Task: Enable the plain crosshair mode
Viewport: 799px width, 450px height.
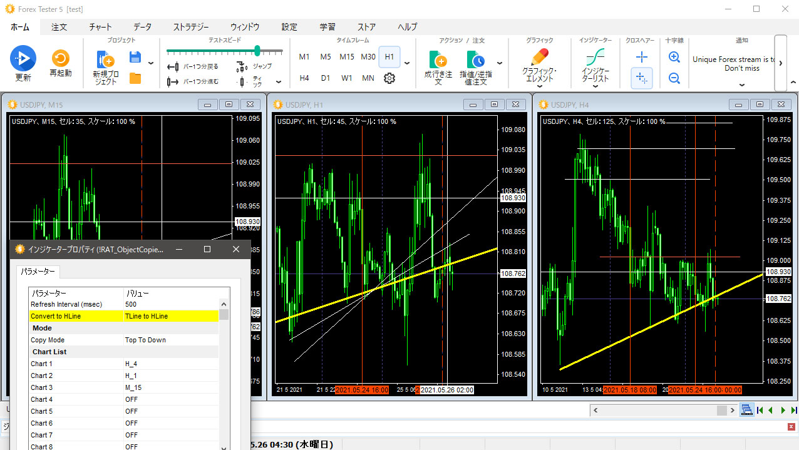Action: click(641, 58)
